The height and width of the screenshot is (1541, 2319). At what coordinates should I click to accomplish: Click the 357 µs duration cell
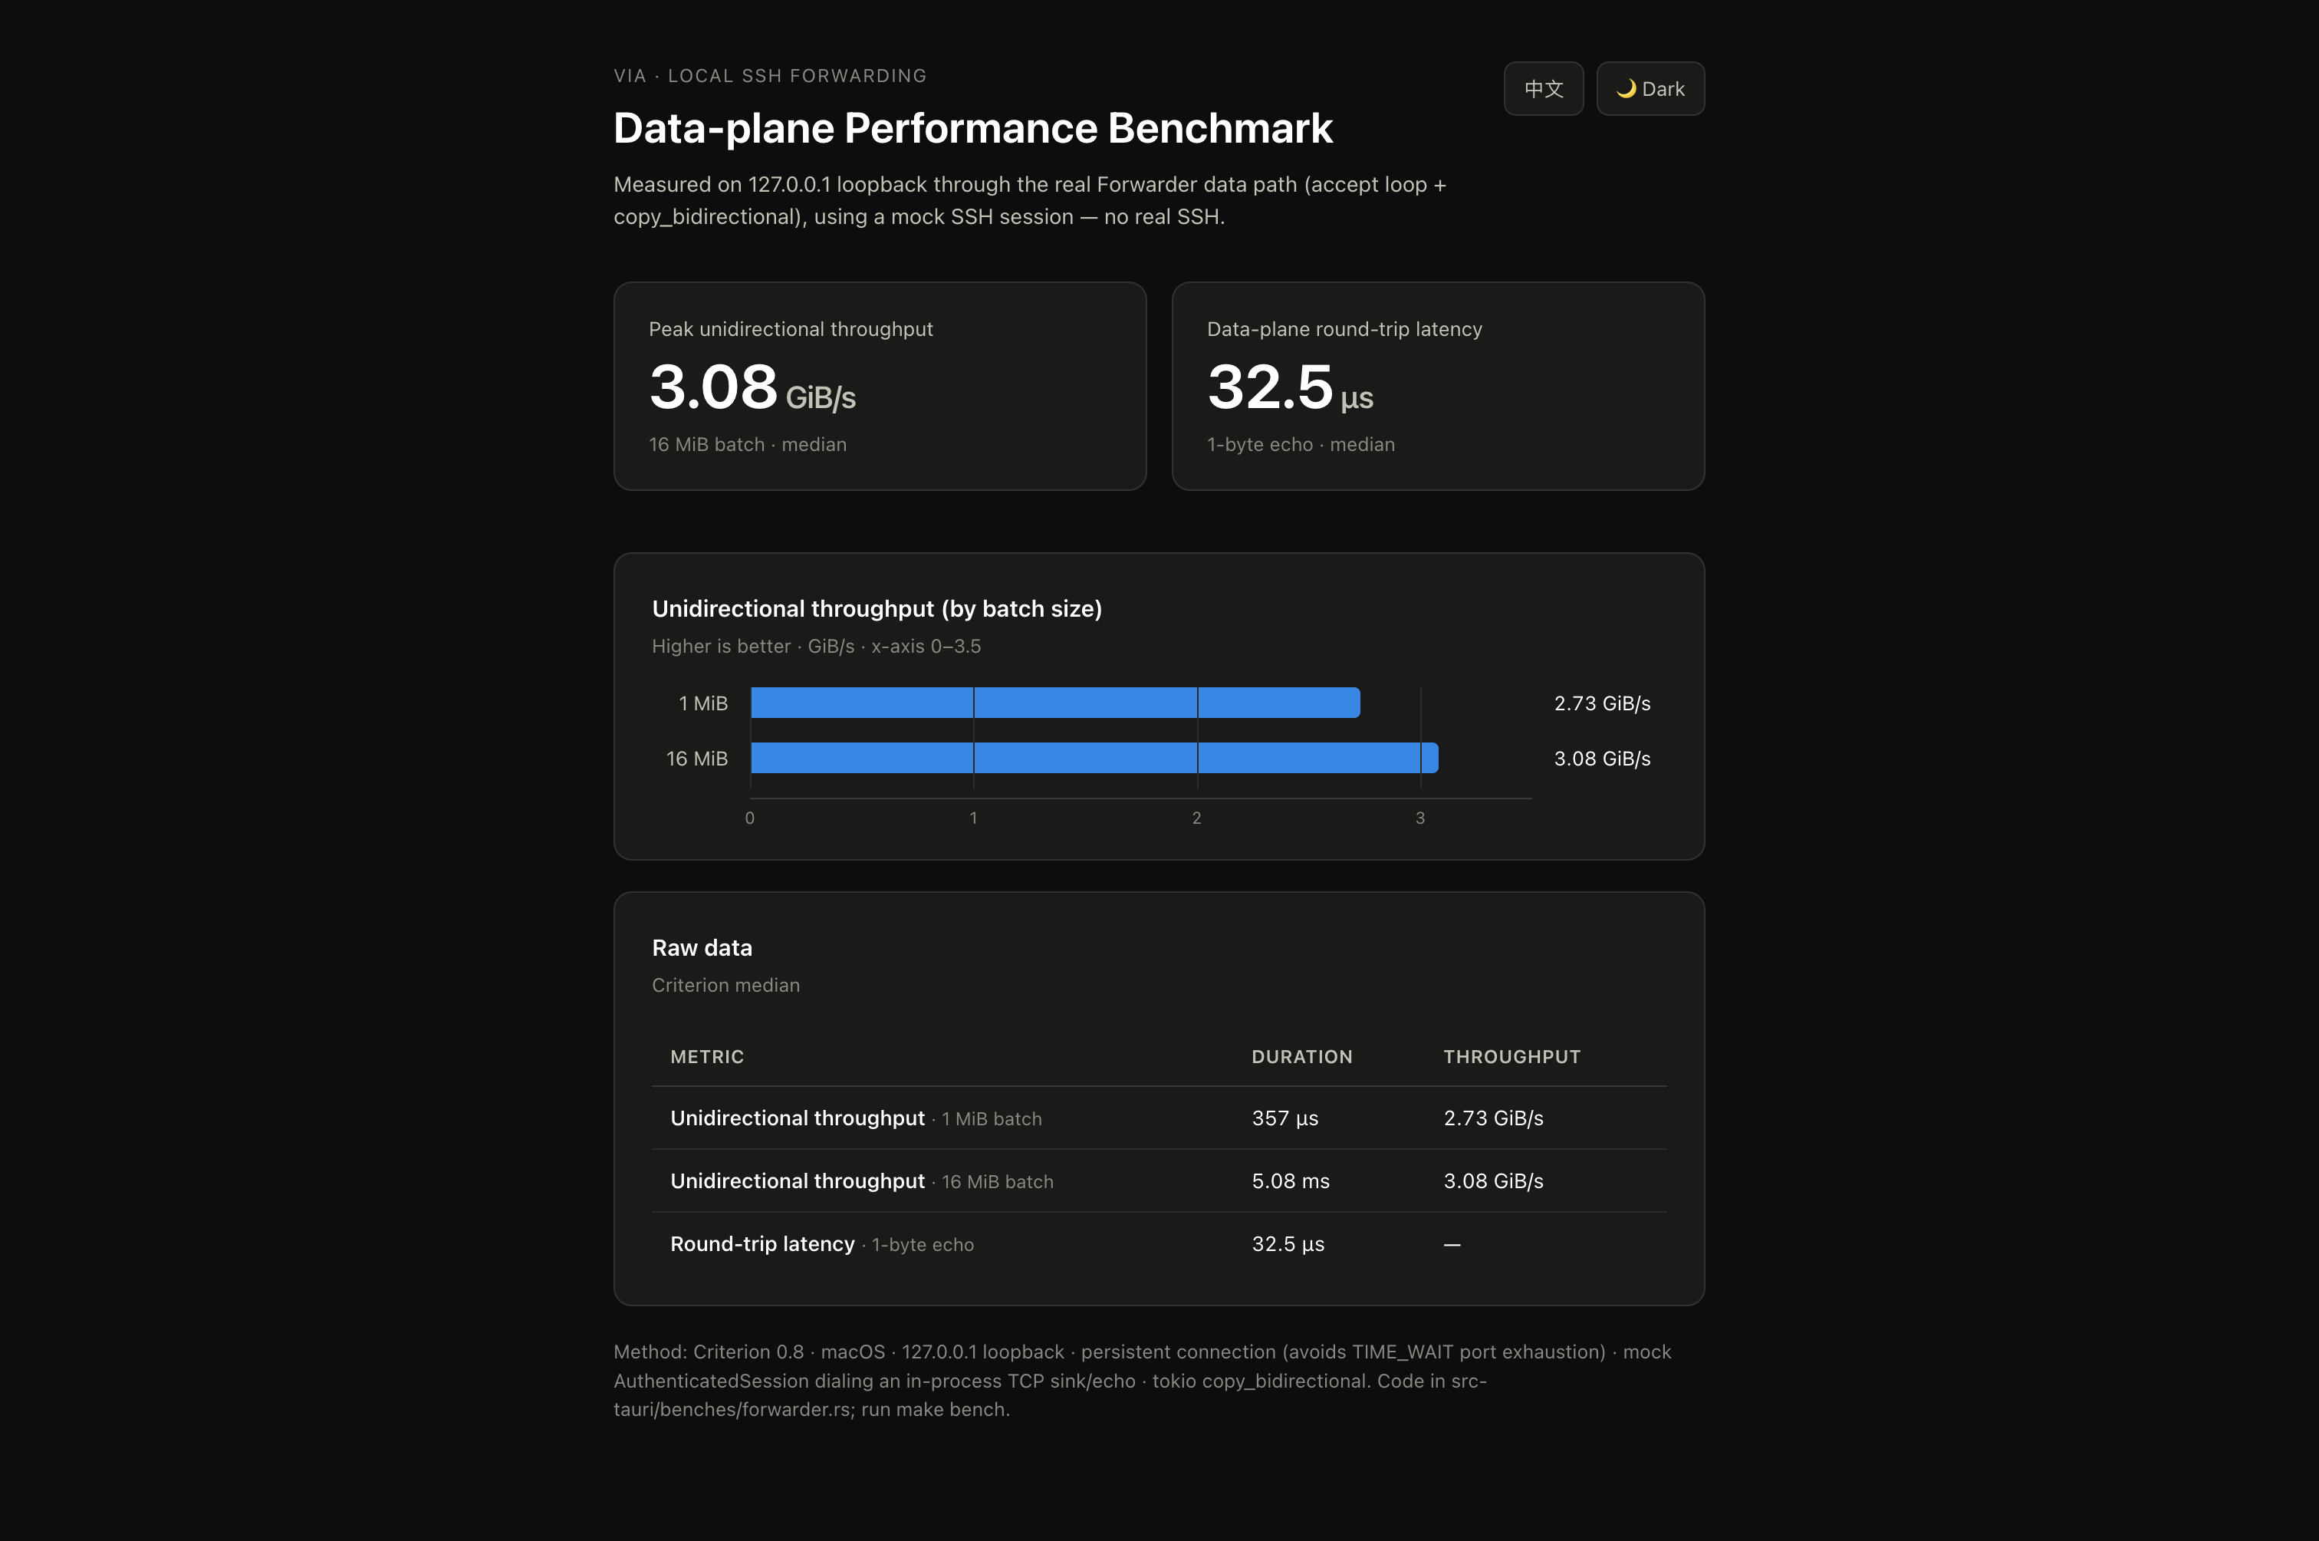[1284, 1118]
